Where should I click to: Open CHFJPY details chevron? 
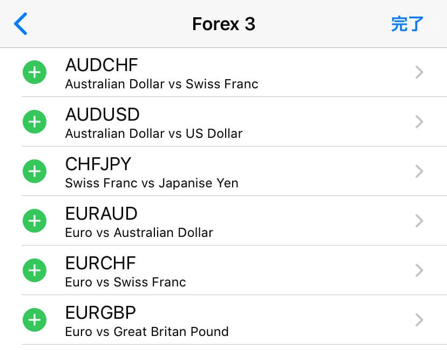pyautogui.click(x=419, y=171)
